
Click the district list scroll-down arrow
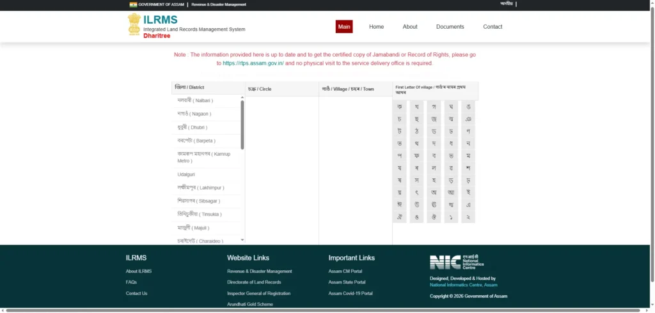[242, 240]
